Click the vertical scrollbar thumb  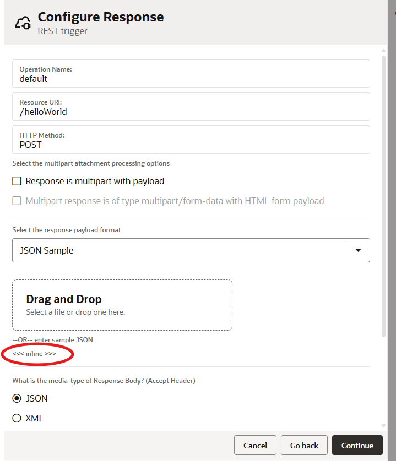click(x=383, y=193)
